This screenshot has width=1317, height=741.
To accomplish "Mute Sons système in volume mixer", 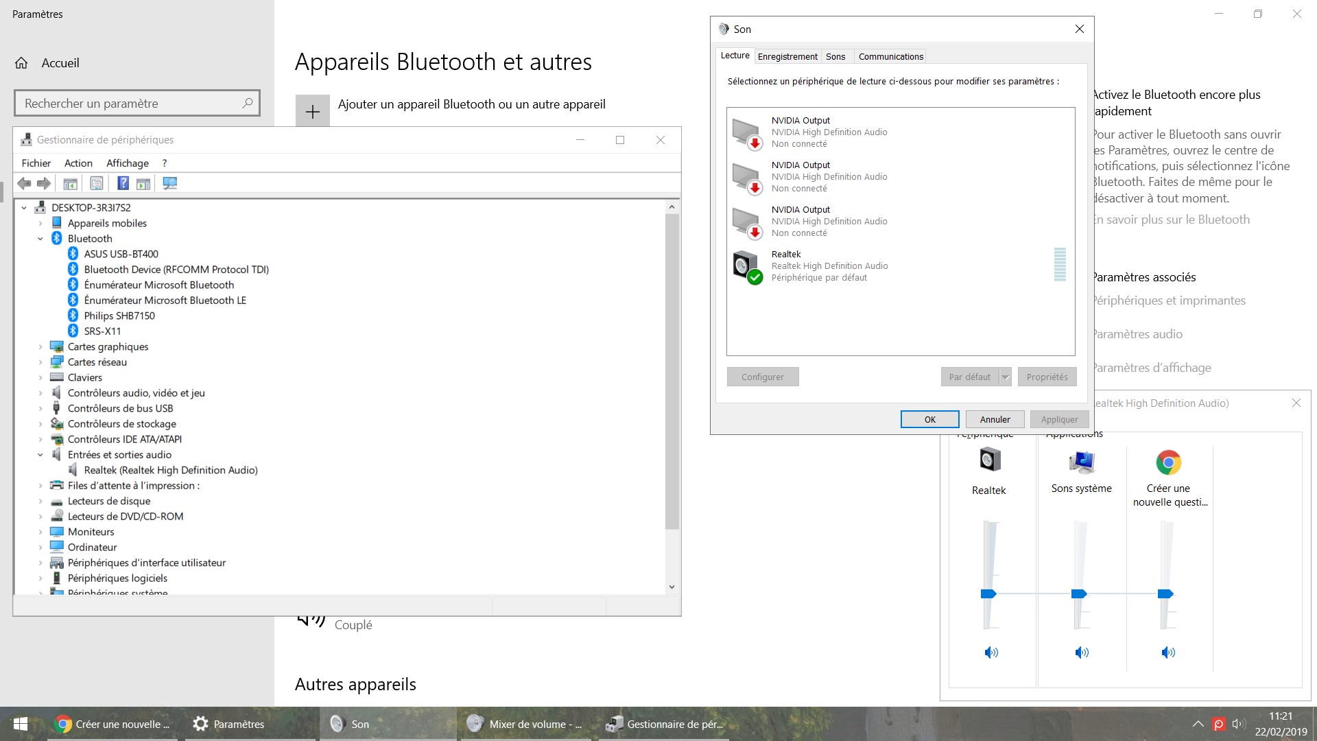I will [1082, 652].
